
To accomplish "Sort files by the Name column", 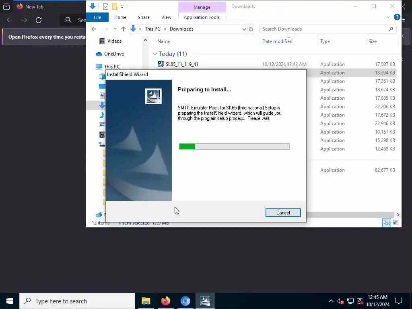I will (164, 41).
